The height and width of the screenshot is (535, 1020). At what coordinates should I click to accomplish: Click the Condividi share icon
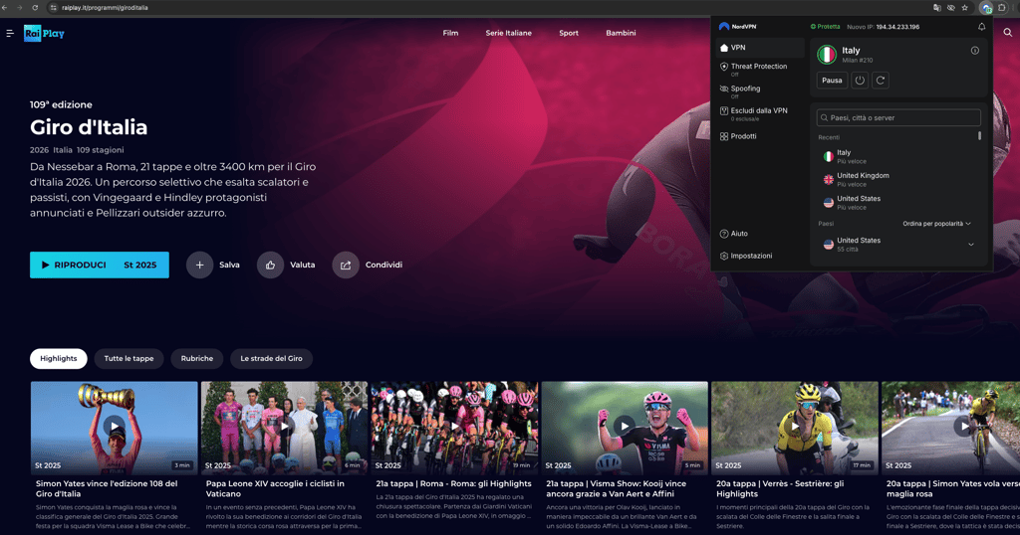tap(346, 265)
